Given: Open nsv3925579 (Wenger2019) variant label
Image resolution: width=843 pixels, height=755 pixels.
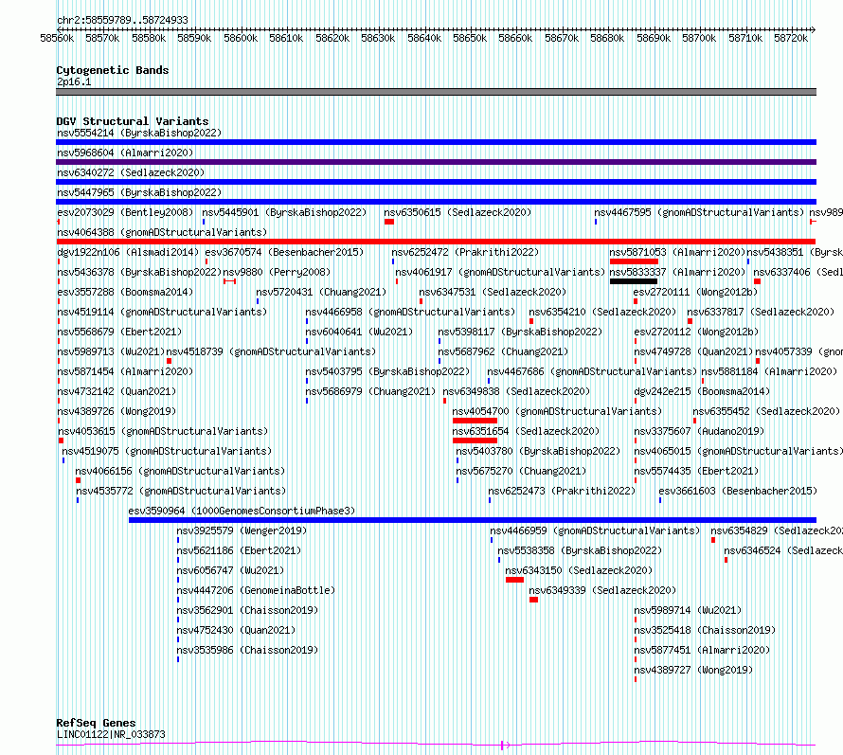Looking at the screenshot, I should click(242, 530).
